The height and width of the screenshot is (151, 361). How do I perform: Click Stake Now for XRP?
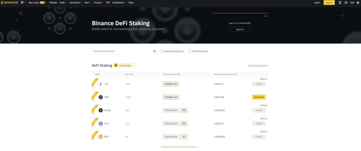259,97
